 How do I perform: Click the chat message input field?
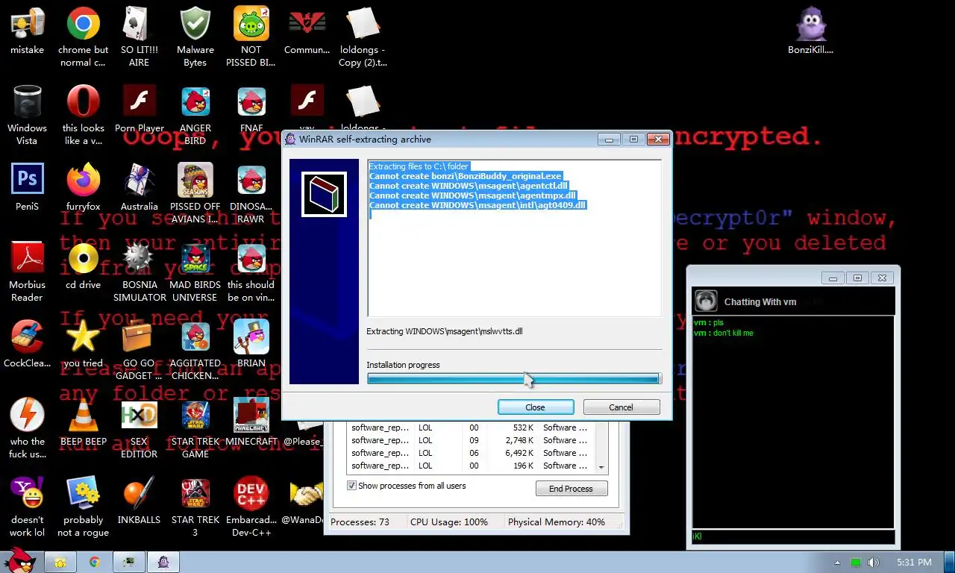pyautogui.click(x=792, y=536)
